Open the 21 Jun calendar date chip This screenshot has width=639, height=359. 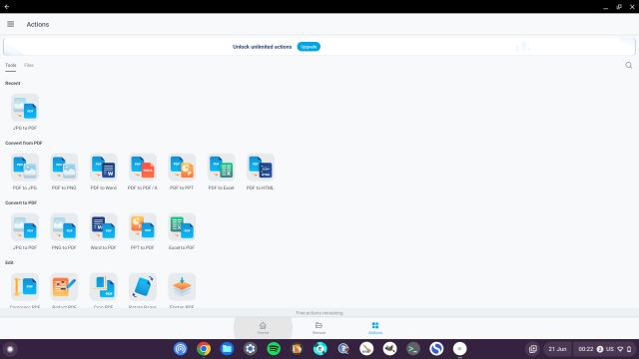coord(557,349)
